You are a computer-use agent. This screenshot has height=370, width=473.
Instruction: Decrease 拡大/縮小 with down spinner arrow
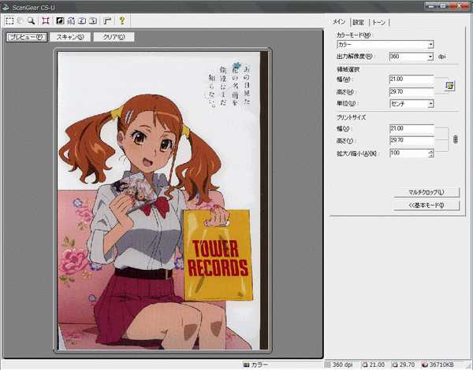431,155
